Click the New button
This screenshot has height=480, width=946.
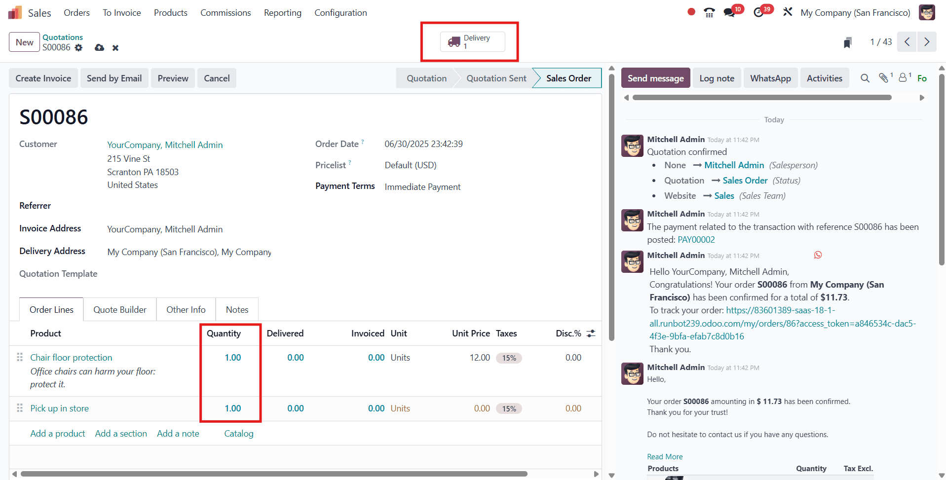(25, 42)
